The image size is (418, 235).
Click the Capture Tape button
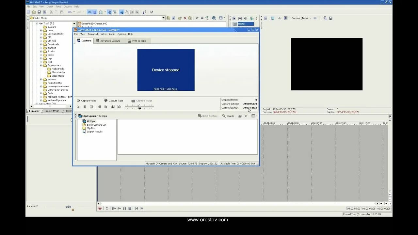[x=114, y=101]
